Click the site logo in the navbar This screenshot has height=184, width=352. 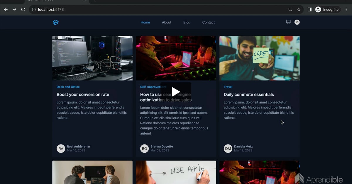click(x=56, y=22)
